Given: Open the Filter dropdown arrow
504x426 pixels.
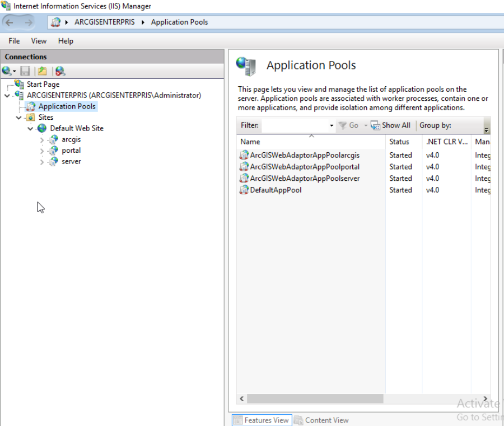Looking at the screenshot, I should click(x=332, y=125).
